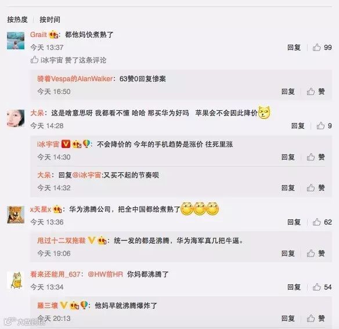Screen dimensions: 339x329
Task: Sort comments by 按热度
Action: (17, 20)
